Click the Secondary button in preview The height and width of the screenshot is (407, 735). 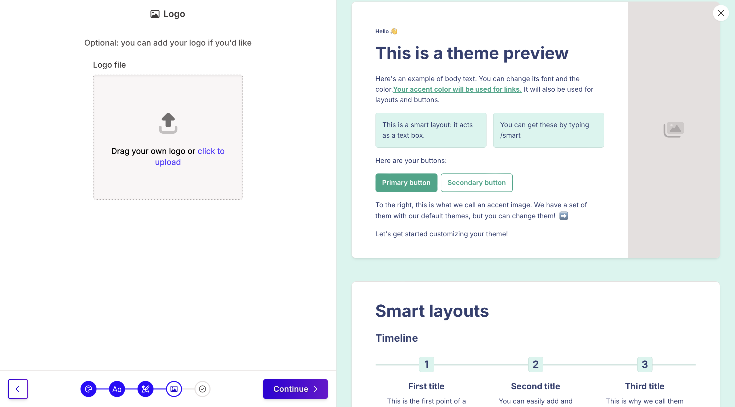[x=476, y=182]
